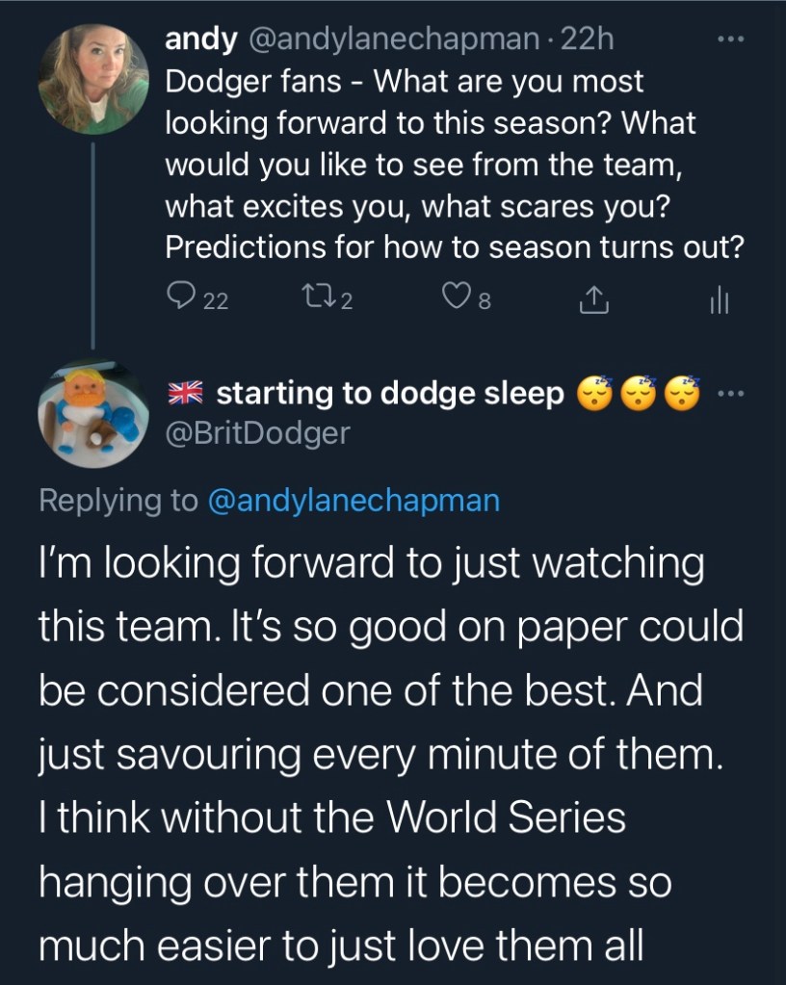Tap the sleeping face emojis
This screenshot has width=786, height=985.
638,394
